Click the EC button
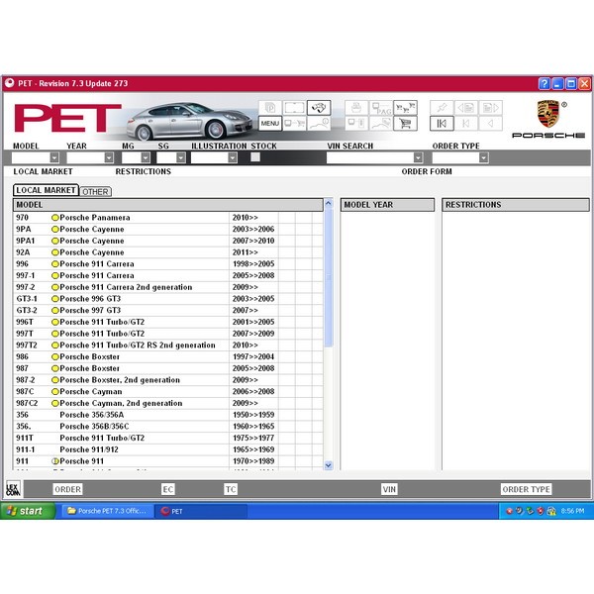 (168, 489)
